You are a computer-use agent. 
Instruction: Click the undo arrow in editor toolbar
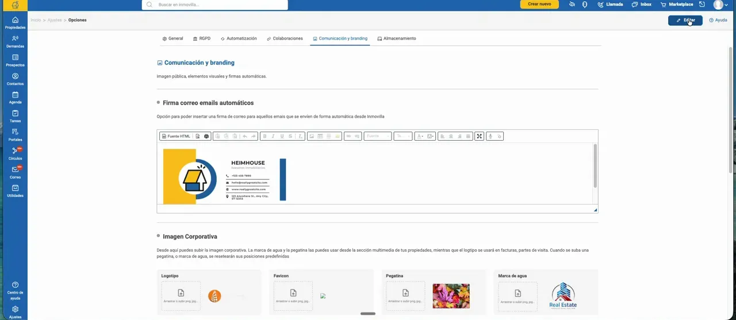pyautogui.click(x=244, y=136)
